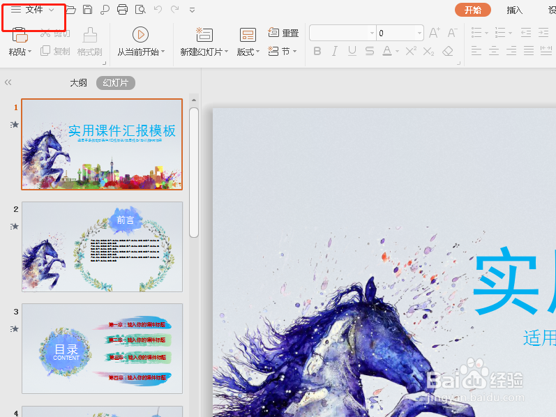556x417 pixels.
Task: Apply the font color A swatch
Action: coord(387,52)
